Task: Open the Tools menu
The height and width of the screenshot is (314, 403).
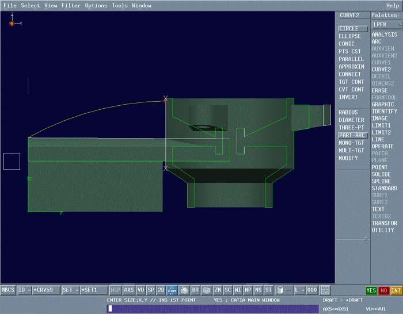Action: 120,6
